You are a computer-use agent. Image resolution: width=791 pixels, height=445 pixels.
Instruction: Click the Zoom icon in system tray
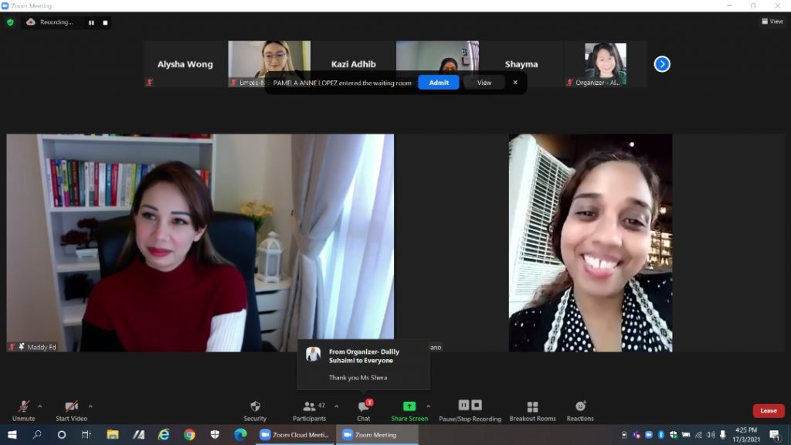coord(649,434)
